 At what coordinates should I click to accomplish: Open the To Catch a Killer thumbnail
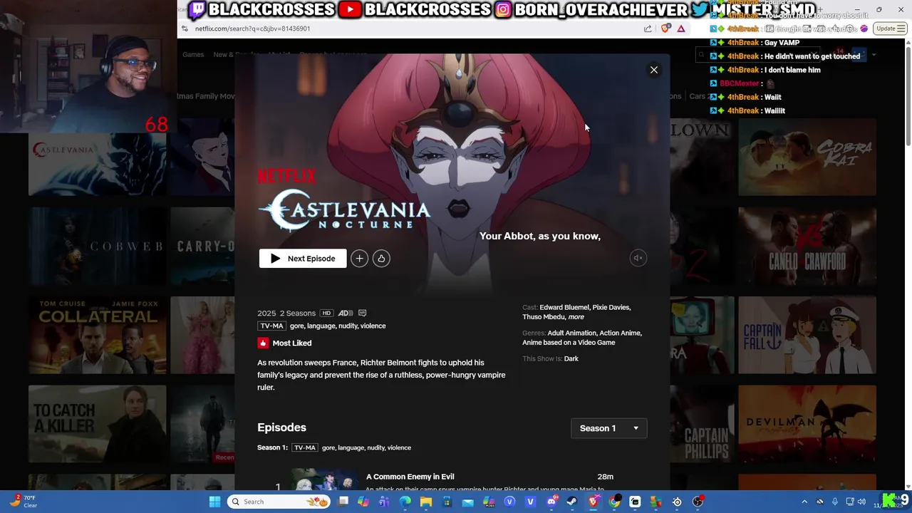[98, 424]
